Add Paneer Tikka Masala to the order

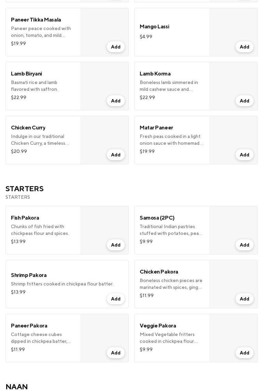[115, 47]
